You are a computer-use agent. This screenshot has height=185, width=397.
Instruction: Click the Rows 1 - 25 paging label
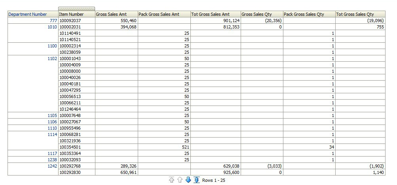pyautogui.click(x=214, y=180)
